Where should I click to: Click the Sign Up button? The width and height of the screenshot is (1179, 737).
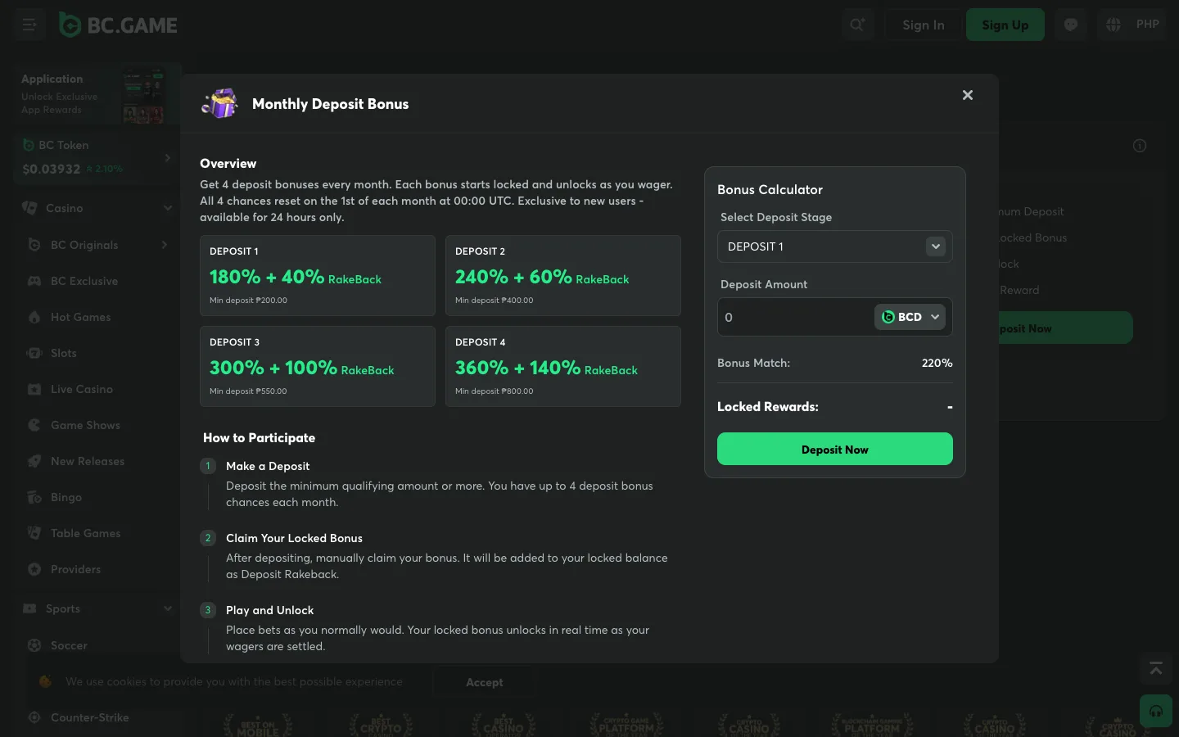tap(1005, 25)
